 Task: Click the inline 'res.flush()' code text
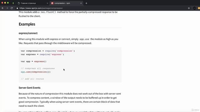(x=48, y=12)
